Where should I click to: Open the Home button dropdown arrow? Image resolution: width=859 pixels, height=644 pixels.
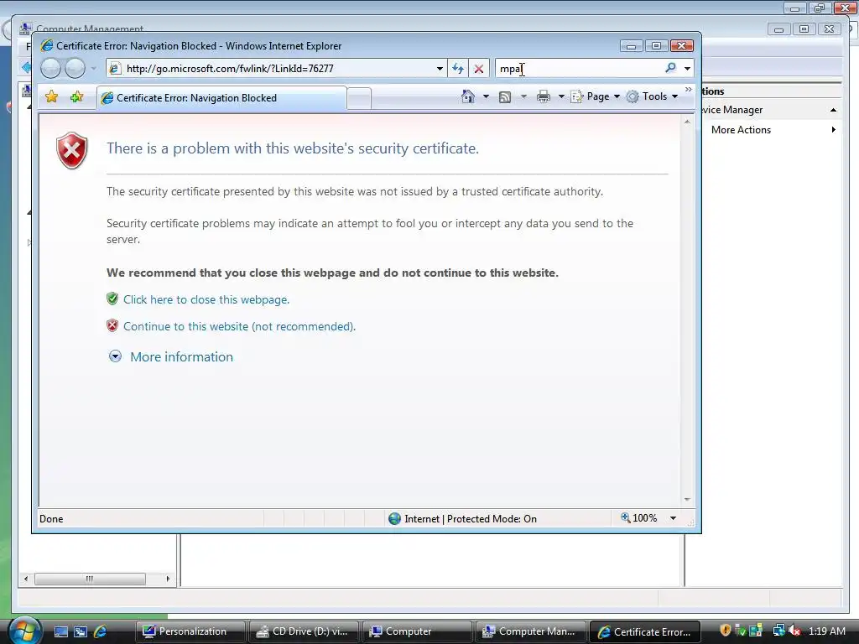point(486,96)
